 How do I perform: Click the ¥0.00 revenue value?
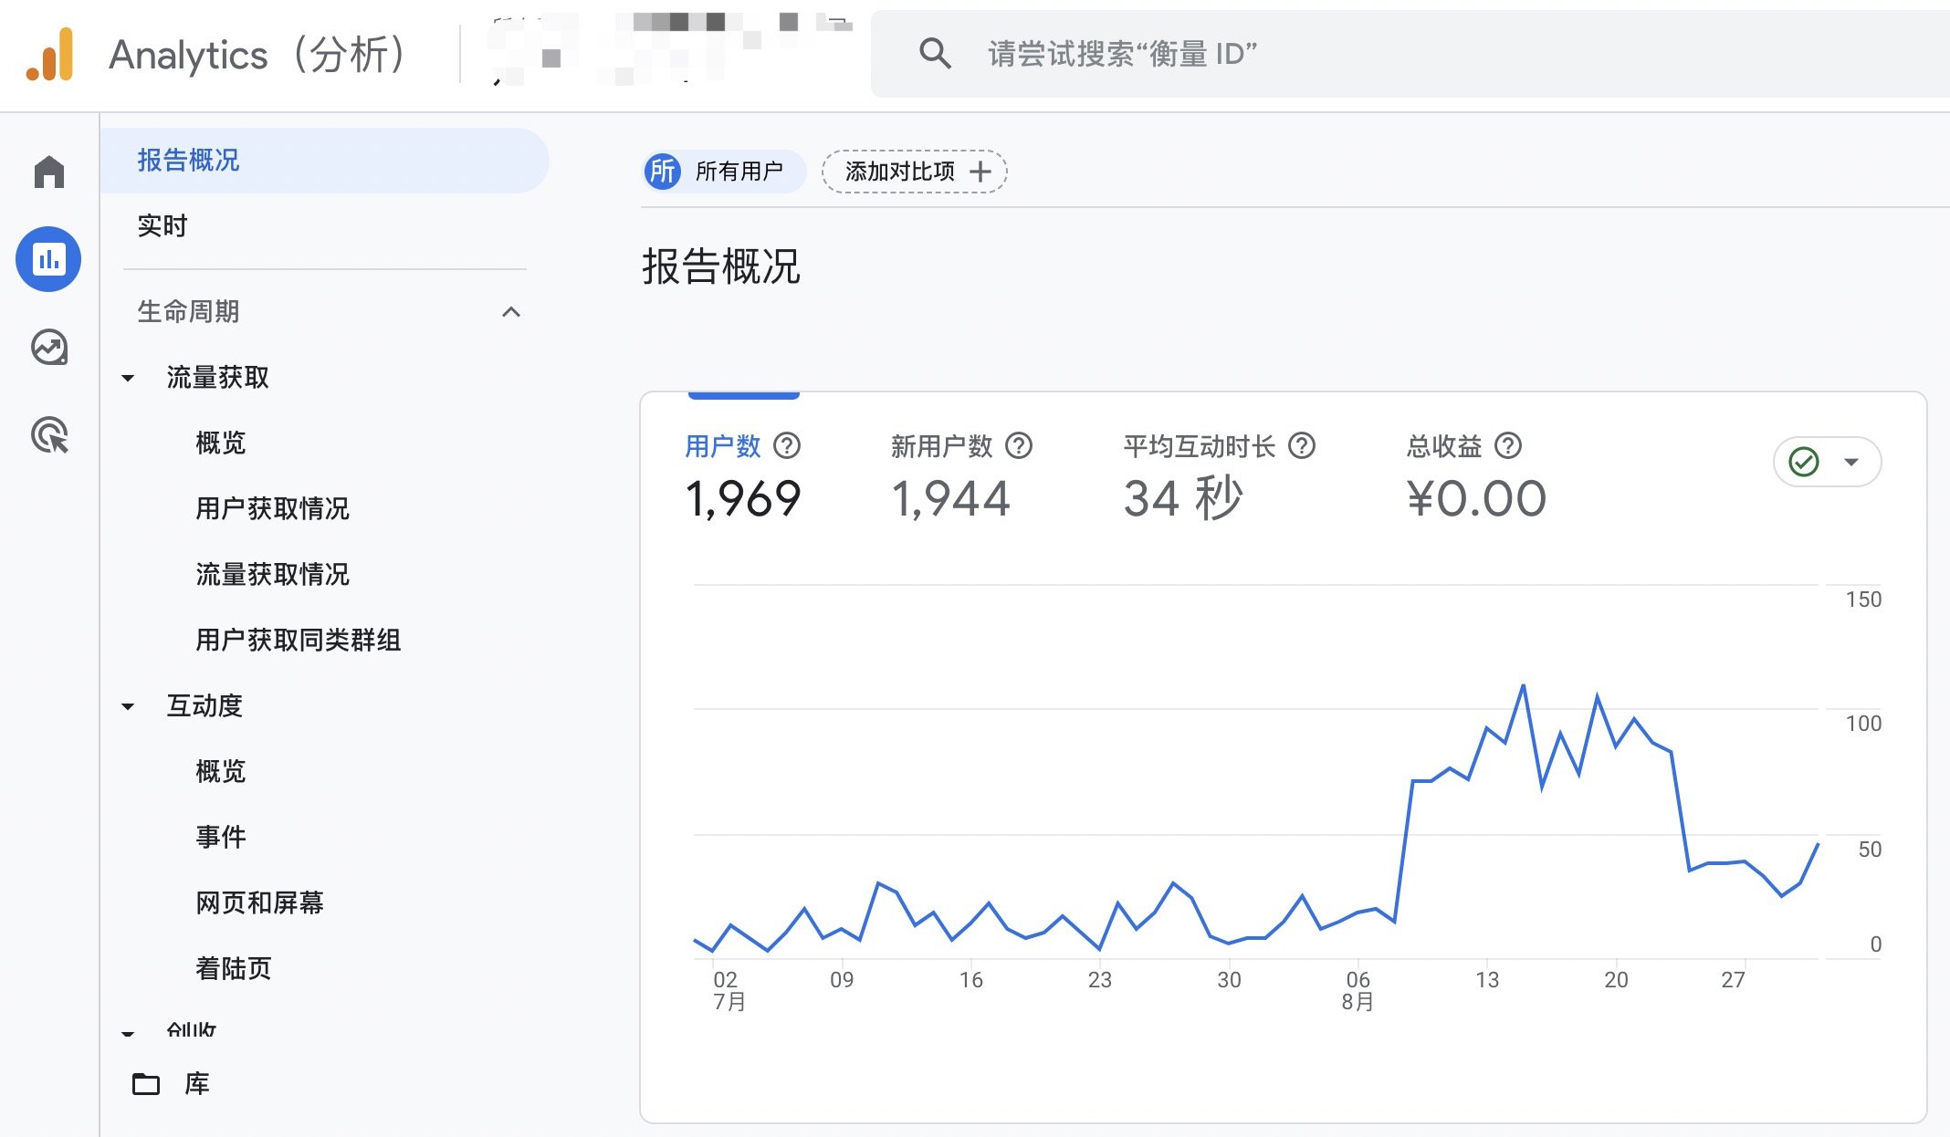tap(1476, 499)
